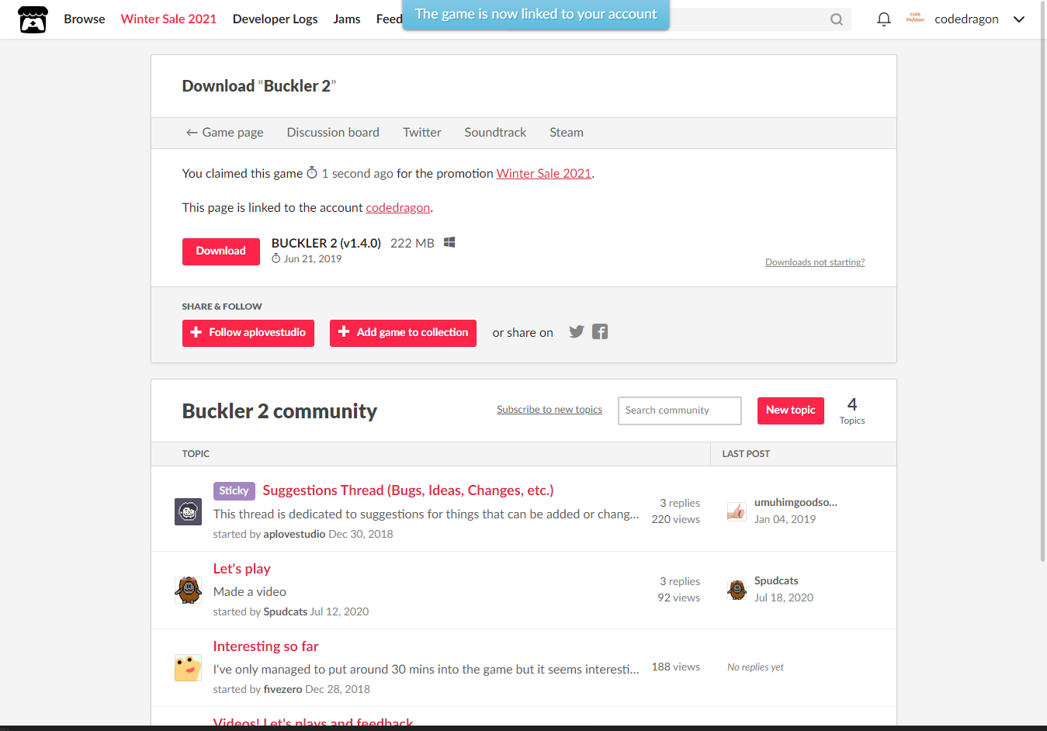The width and height of the screenshot is (1047, 731).
Task: Open the Browse menu
Action: [x=85, y=19]
